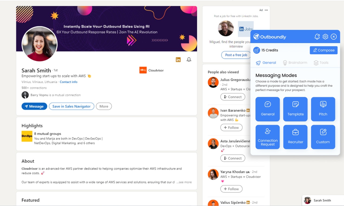The image size is (344, 206).
Task: Click the profile notification bell icon
Action: [189, 60]
